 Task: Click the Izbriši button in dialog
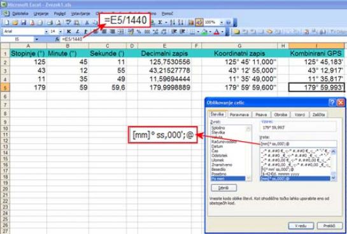point(223,188)
